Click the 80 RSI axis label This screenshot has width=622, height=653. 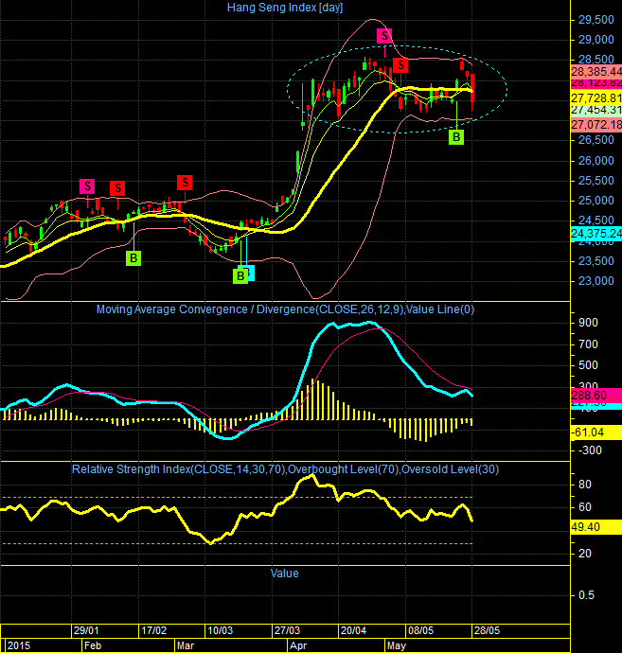[585, 485]
